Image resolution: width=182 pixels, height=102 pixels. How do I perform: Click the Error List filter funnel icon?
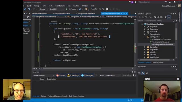tap(96, 75)
